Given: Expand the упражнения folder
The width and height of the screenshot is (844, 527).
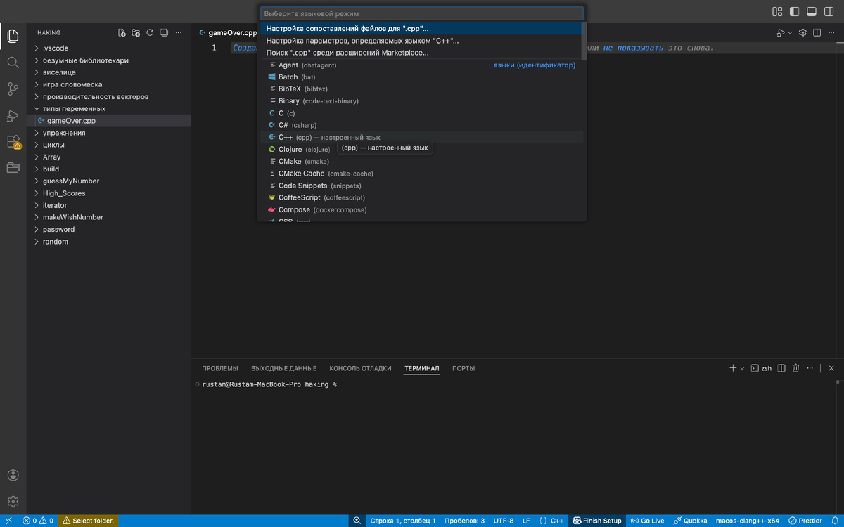Looking at the screenshot, I should [x=109, y=133].
